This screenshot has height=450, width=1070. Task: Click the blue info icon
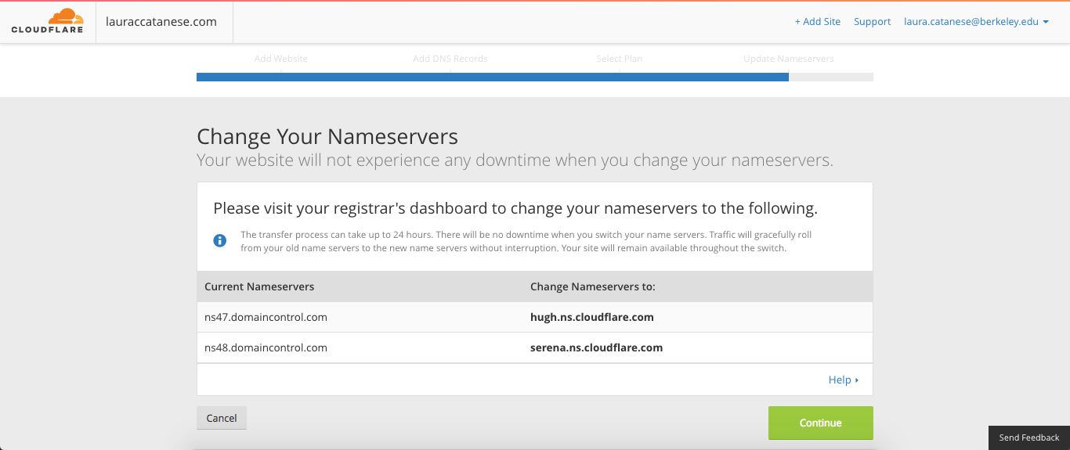point(220,240)
